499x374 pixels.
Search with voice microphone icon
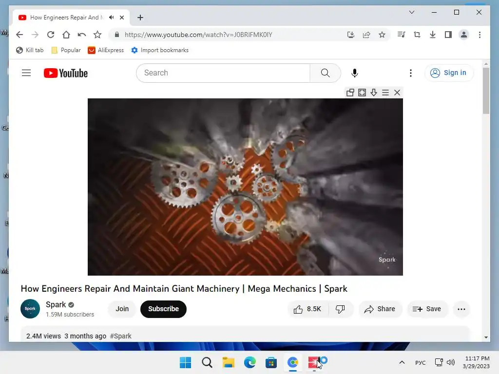[355, 73]
